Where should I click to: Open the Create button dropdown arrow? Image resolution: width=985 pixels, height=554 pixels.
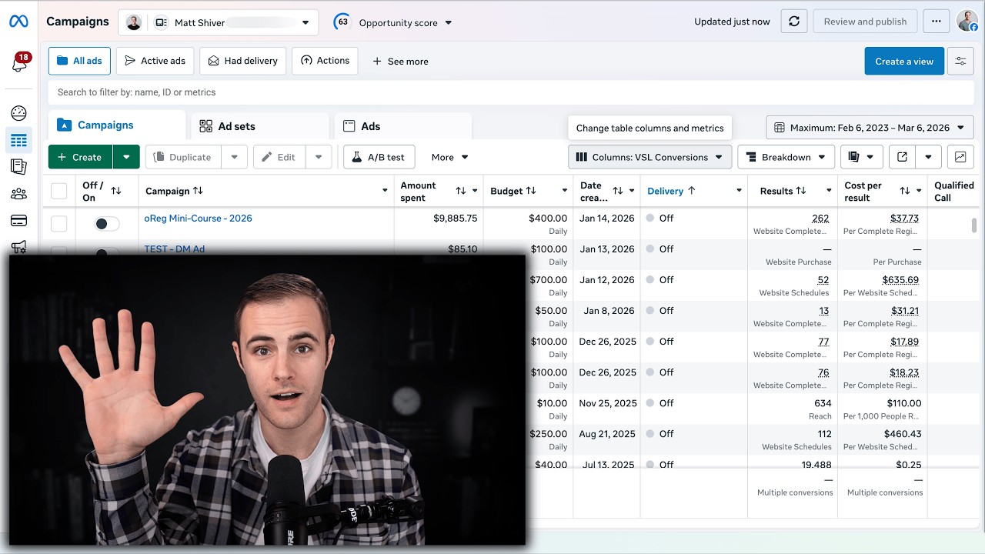(126, 157)
